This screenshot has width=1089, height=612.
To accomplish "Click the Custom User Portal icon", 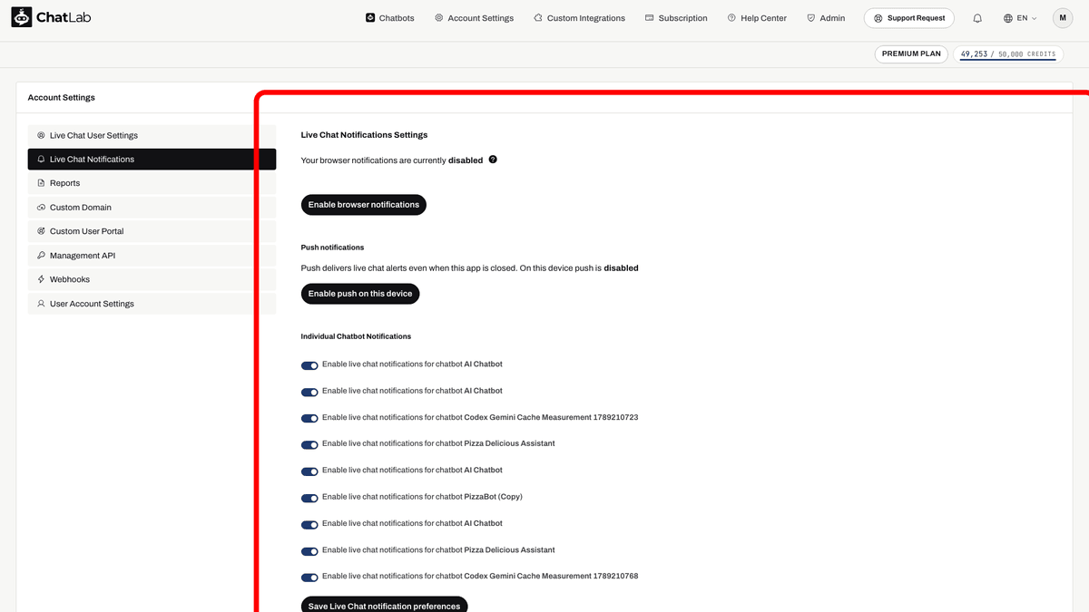I will [41, 231].
